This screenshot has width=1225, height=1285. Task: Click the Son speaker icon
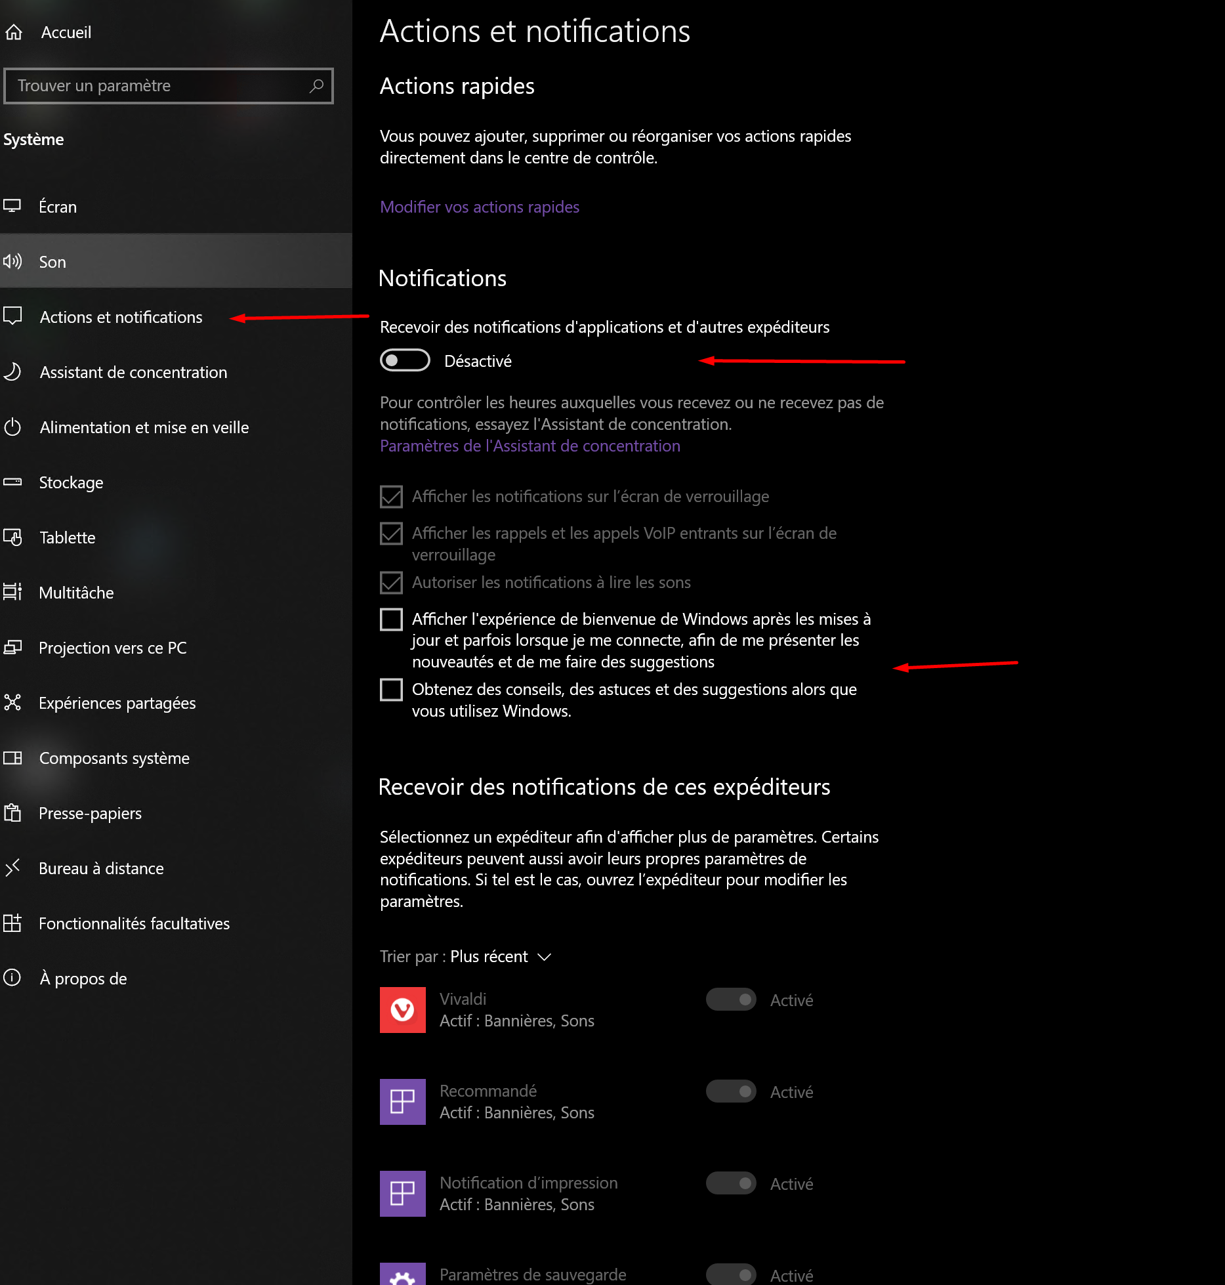pos(12,261)
